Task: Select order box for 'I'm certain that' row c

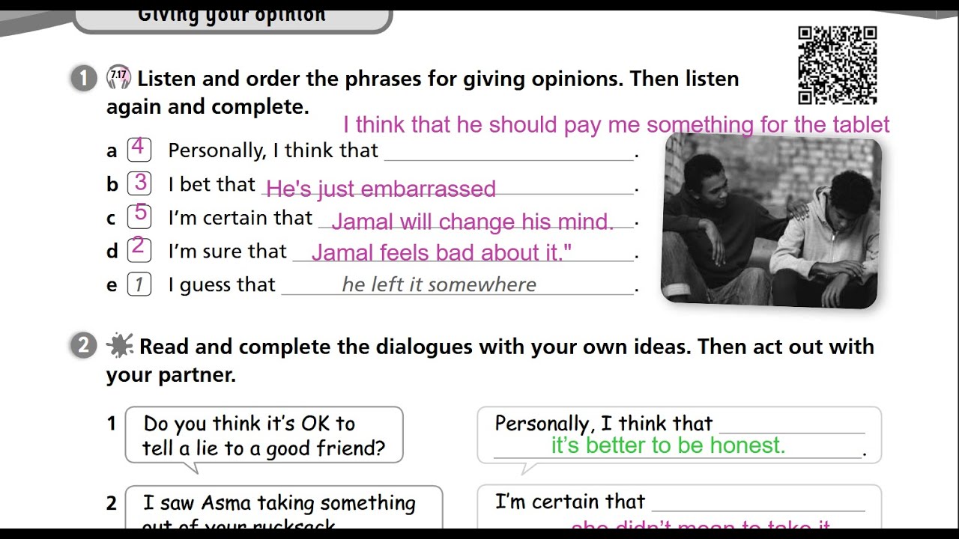Action: 139,216
